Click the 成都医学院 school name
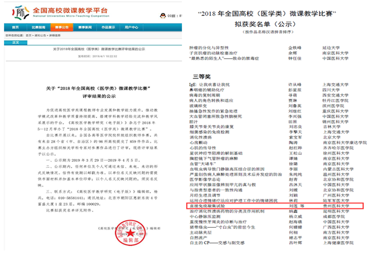 334,216
